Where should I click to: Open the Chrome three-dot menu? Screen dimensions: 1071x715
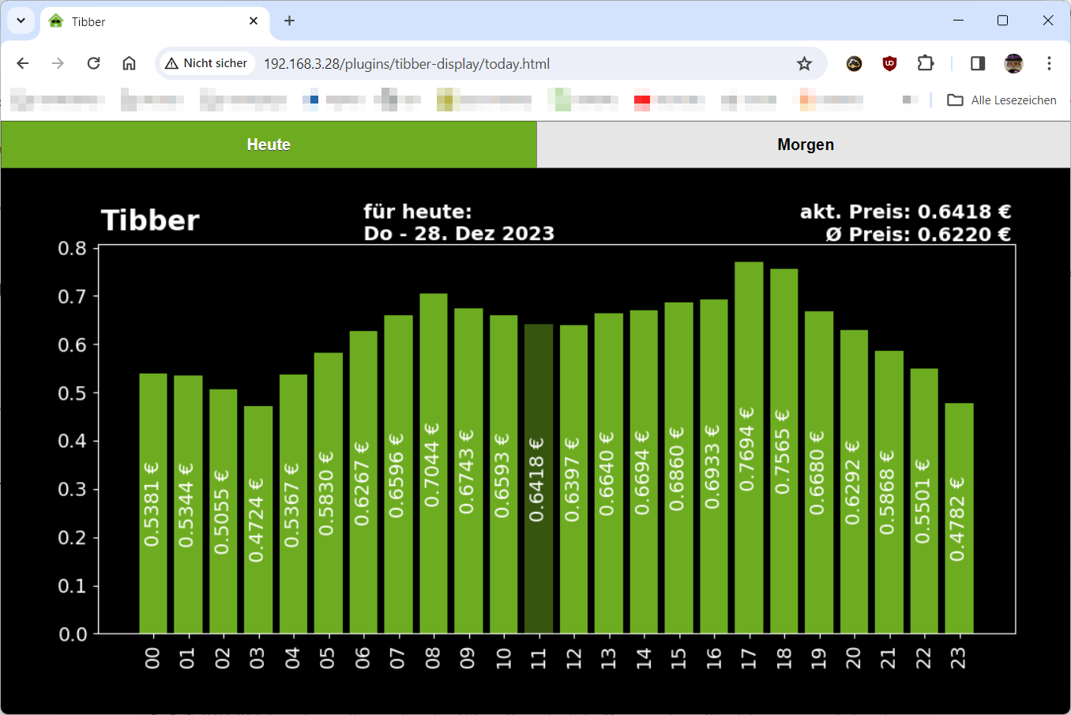tap(1049, 63)
